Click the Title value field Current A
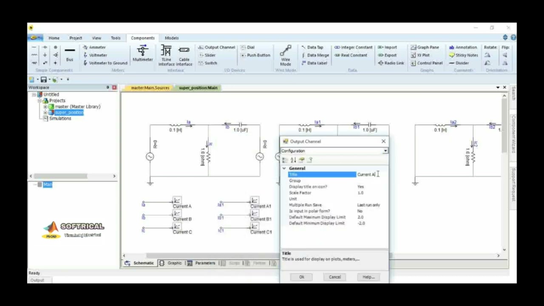This screenshot has width=544, height=306. point(372,175)
